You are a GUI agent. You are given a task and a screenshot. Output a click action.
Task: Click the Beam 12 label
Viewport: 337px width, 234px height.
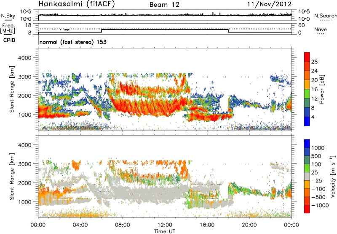coord(164,5)
